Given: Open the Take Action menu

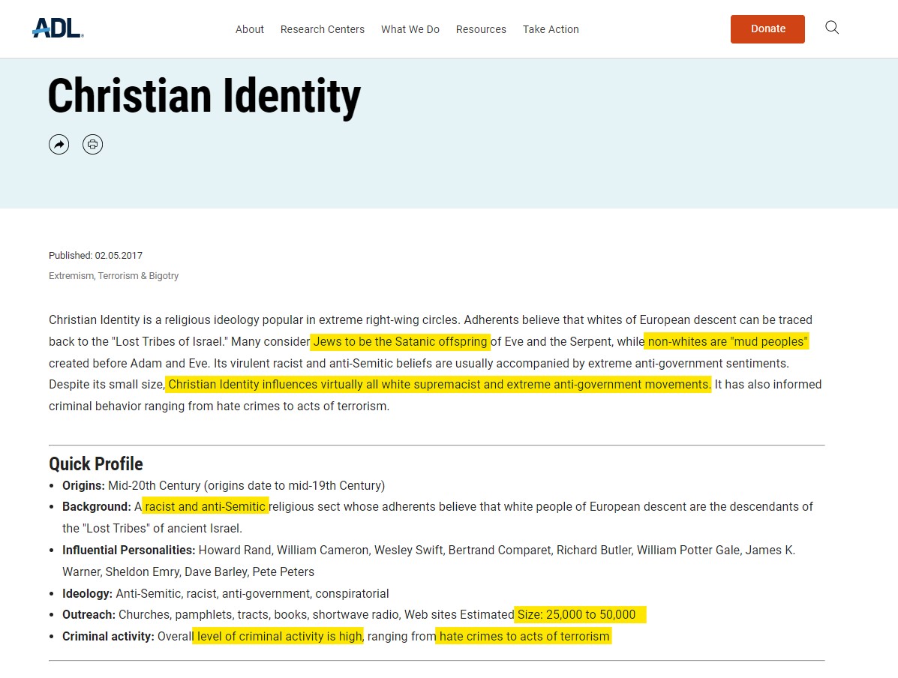Looking at the screenshot, I should pyautogui.click(x=551, y=29).
